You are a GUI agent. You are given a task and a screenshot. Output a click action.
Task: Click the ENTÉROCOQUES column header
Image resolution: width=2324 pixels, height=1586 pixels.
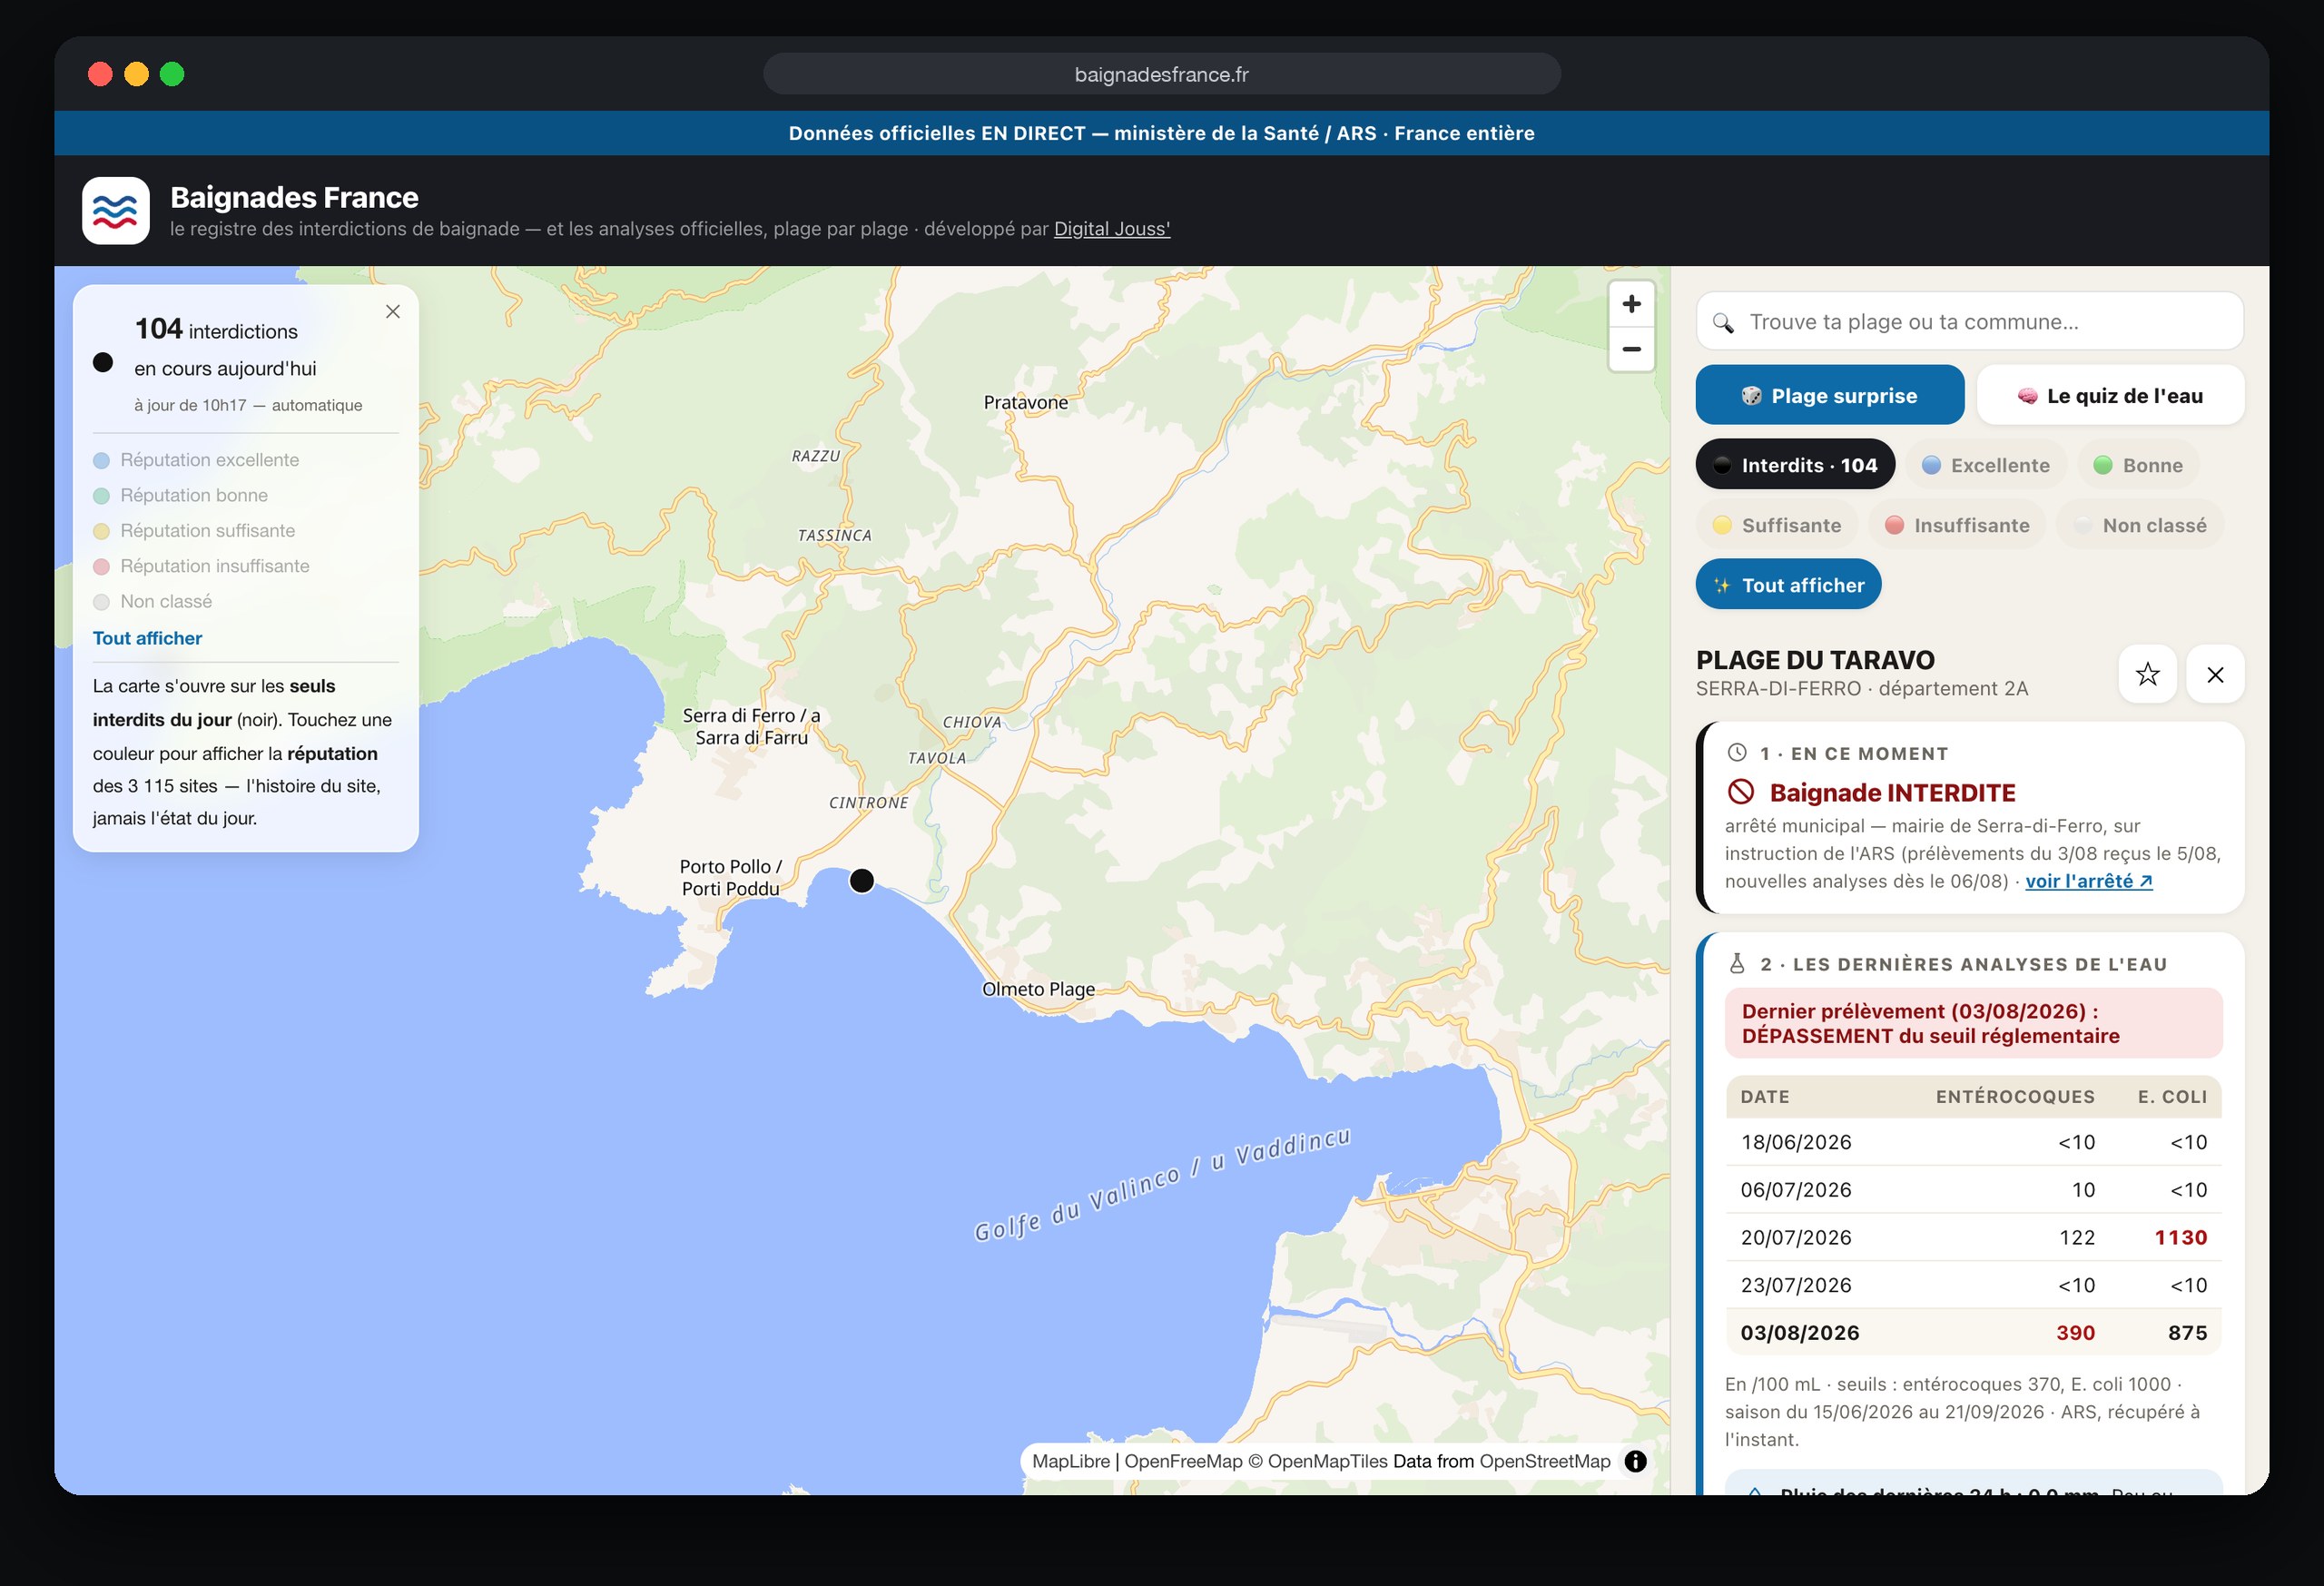2015,1097
